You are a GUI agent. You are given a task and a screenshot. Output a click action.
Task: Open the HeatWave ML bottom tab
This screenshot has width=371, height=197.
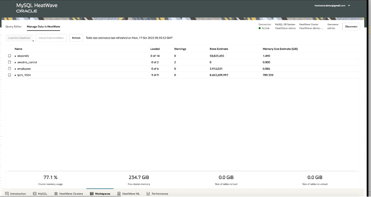128,194
